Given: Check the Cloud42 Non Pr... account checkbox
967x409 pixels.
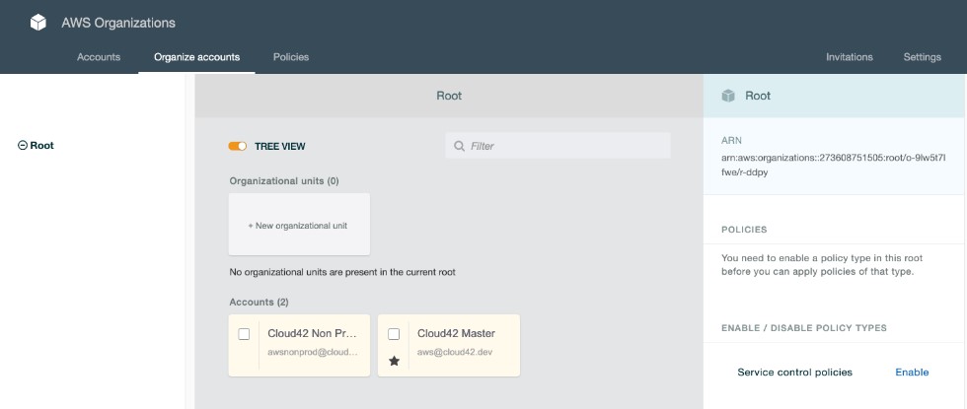Looking at the screenshot, I should click(x=245, y=334).
